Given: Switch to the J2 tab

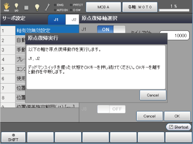Looking at the screenshot, I should click(x=72, y=20).
